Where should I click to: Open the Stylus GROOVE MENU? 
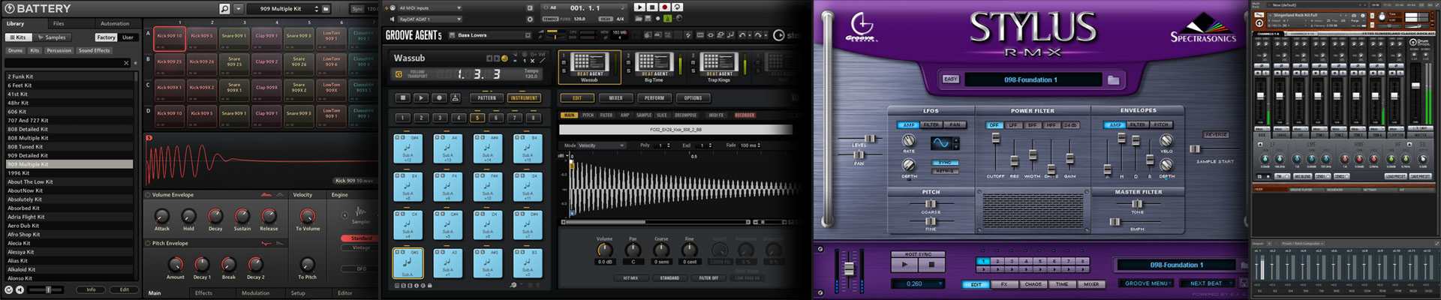1147,283
